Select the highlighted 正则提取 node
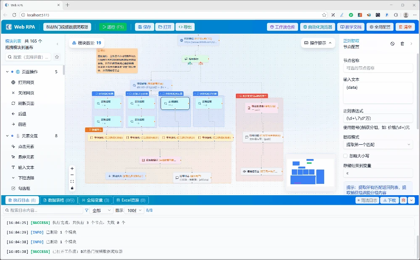This screenshot has height=260, width=420. (x=175, y=103)
